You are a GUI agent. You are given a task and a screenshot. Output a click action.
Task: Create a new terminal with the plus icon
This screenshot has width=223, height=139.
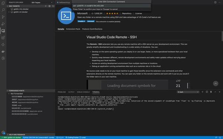coord(202,92)
